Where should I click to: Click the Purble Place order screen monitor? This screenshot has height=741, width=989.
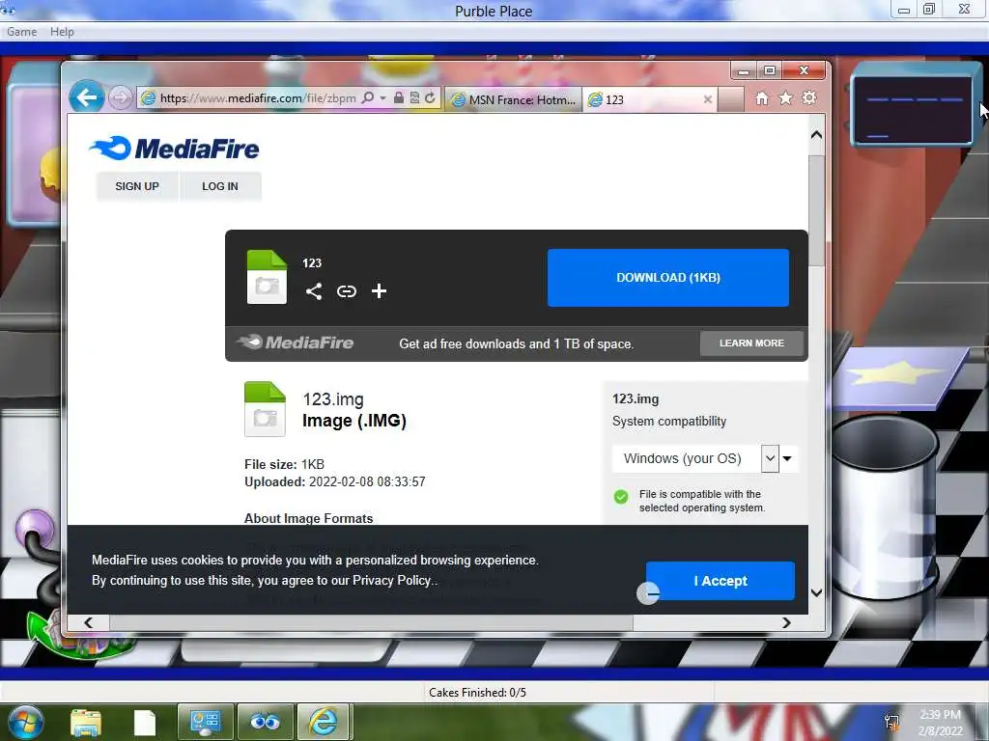click(x=912, y=110)
